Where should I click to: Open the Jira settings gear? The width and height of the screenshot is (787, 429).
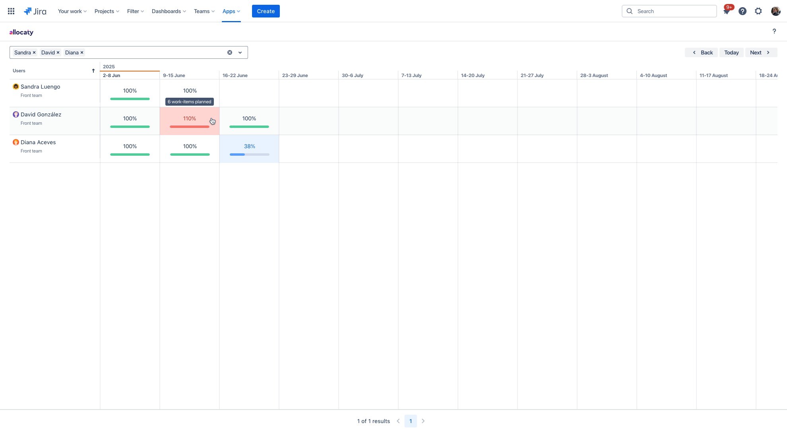click(x=758, y=11)
